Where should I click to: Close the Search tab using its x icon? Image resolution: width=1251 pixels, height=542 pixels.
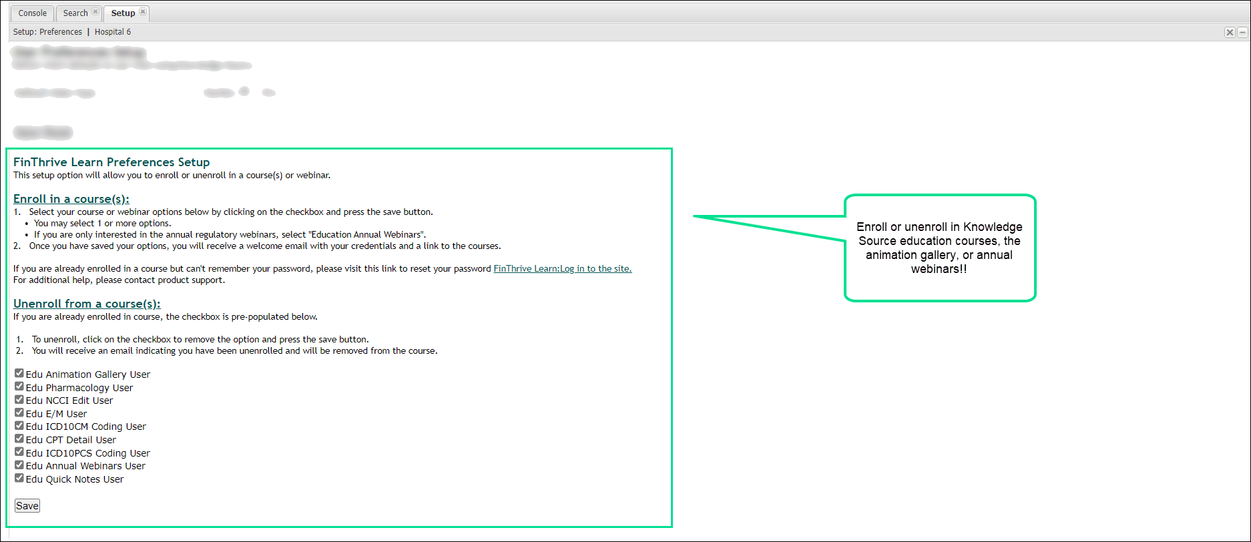click(x=95, y=12)
